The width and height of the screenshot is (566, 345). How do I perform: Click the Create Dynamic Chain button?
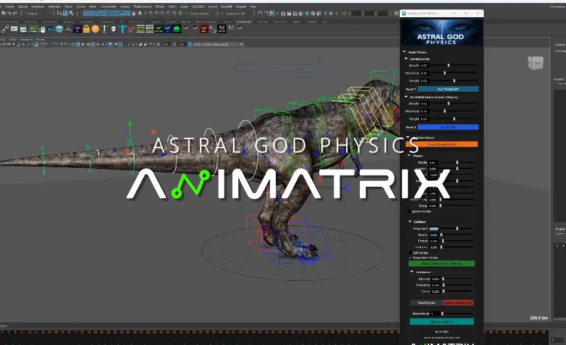point(441,143)
